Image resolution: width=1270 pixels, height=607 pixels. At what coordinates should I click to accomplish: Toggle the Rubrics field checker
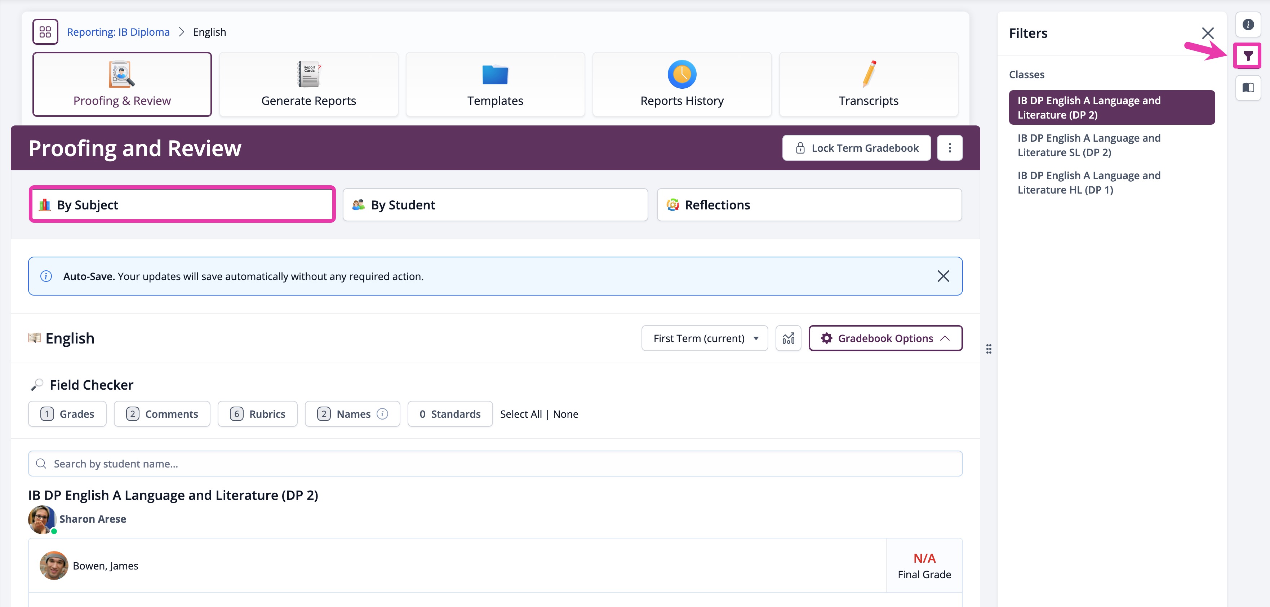click(257, 414)
